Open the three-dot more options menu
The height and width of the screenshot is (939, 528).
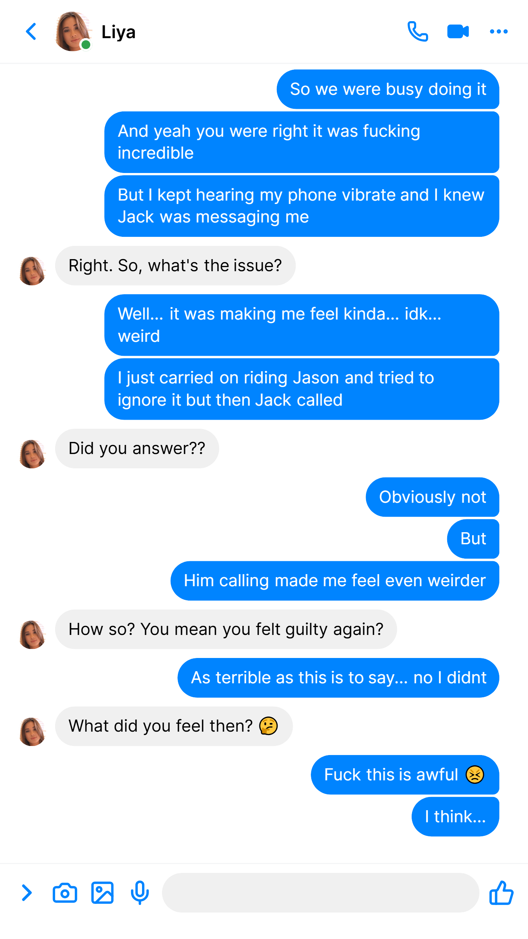(499, 31)
